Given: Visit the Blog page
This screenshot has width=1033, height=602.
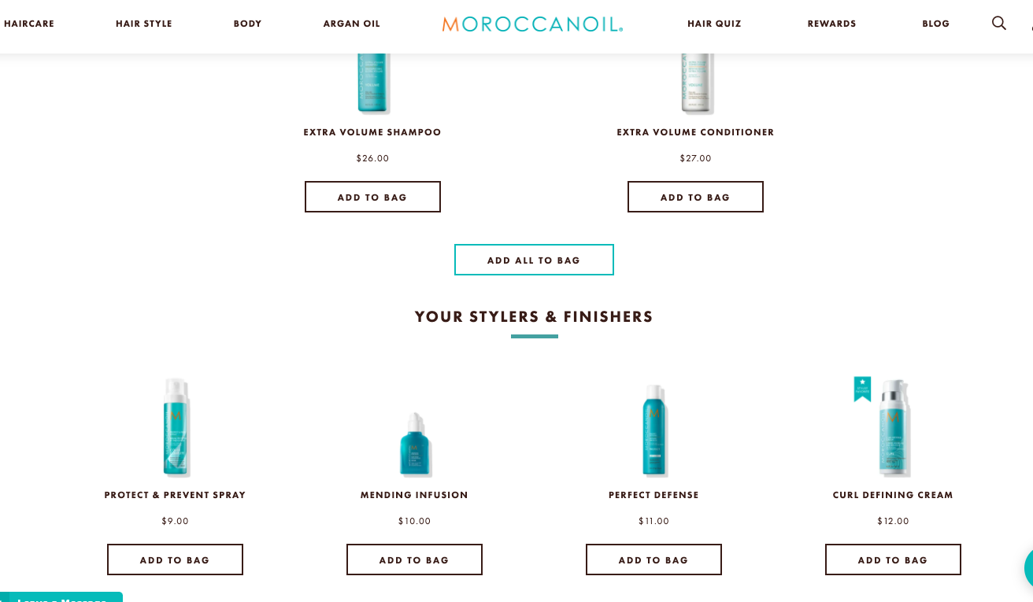Looking at the screenshot, I should (x=935, y=24).
